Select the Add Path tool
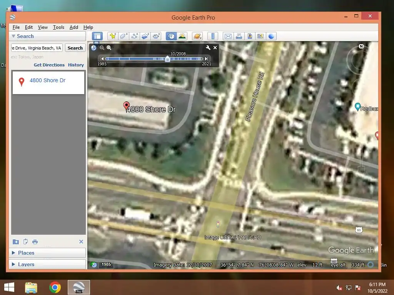The width and height of the screenshot is (394, 295). (134, 36)
